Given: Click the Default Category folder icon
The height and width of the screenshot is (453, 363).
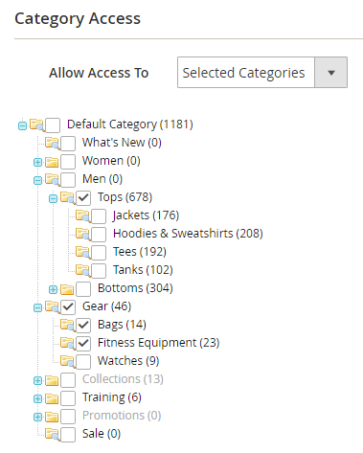Looking at the screenshot, I should pyautogui.click(x=36, y=125).
